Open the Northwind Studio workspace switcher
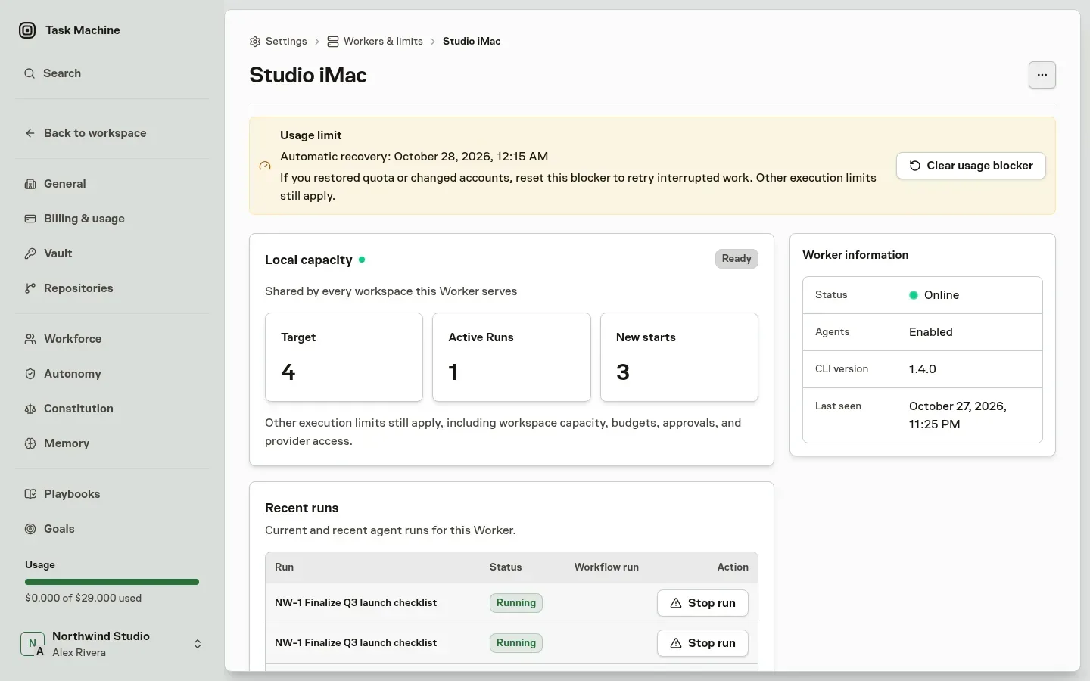Screen dimensions: 1090x681 [x=111, y=644]
